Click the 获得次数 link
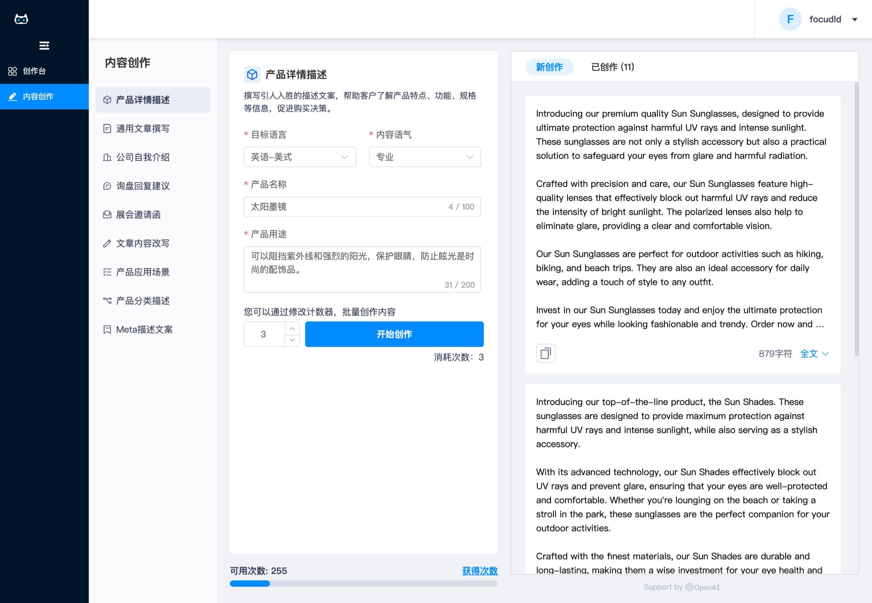The image size is (872, 603). point(479,570)
